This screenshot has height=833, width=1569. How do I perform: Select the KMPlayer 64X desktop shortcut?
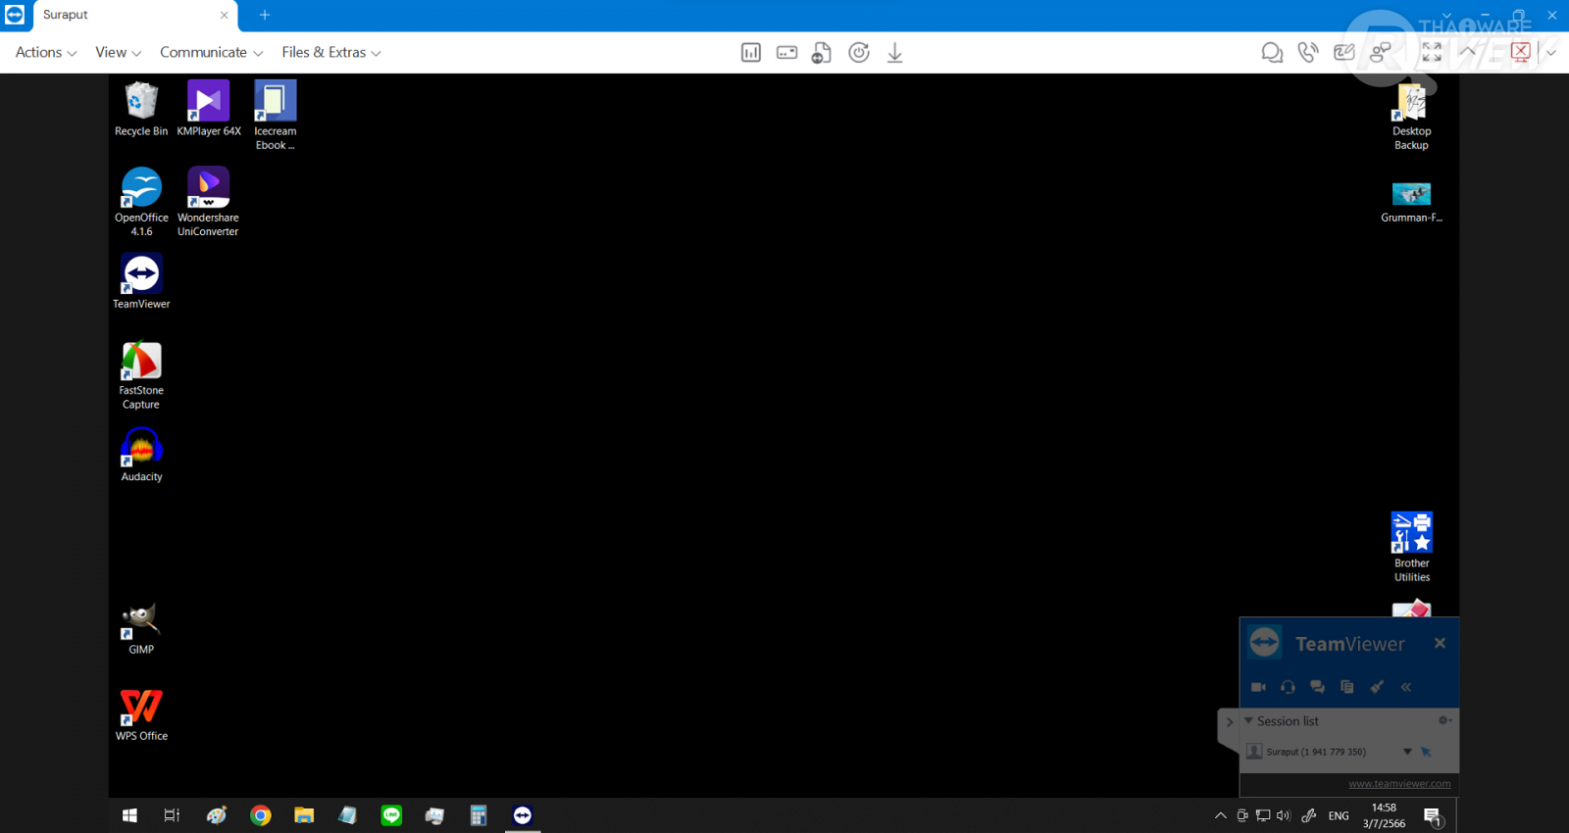click(208, 109)
